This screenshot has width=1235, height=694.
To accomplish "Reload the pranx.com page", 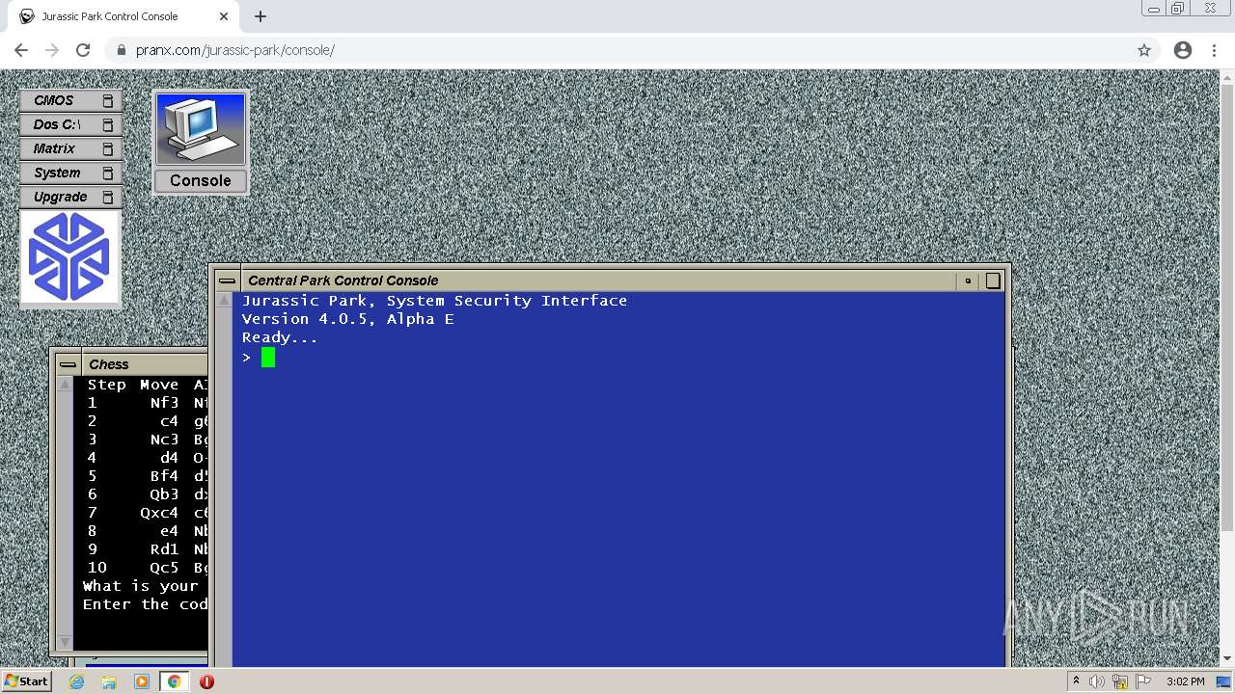I will [x=83, y=50].
